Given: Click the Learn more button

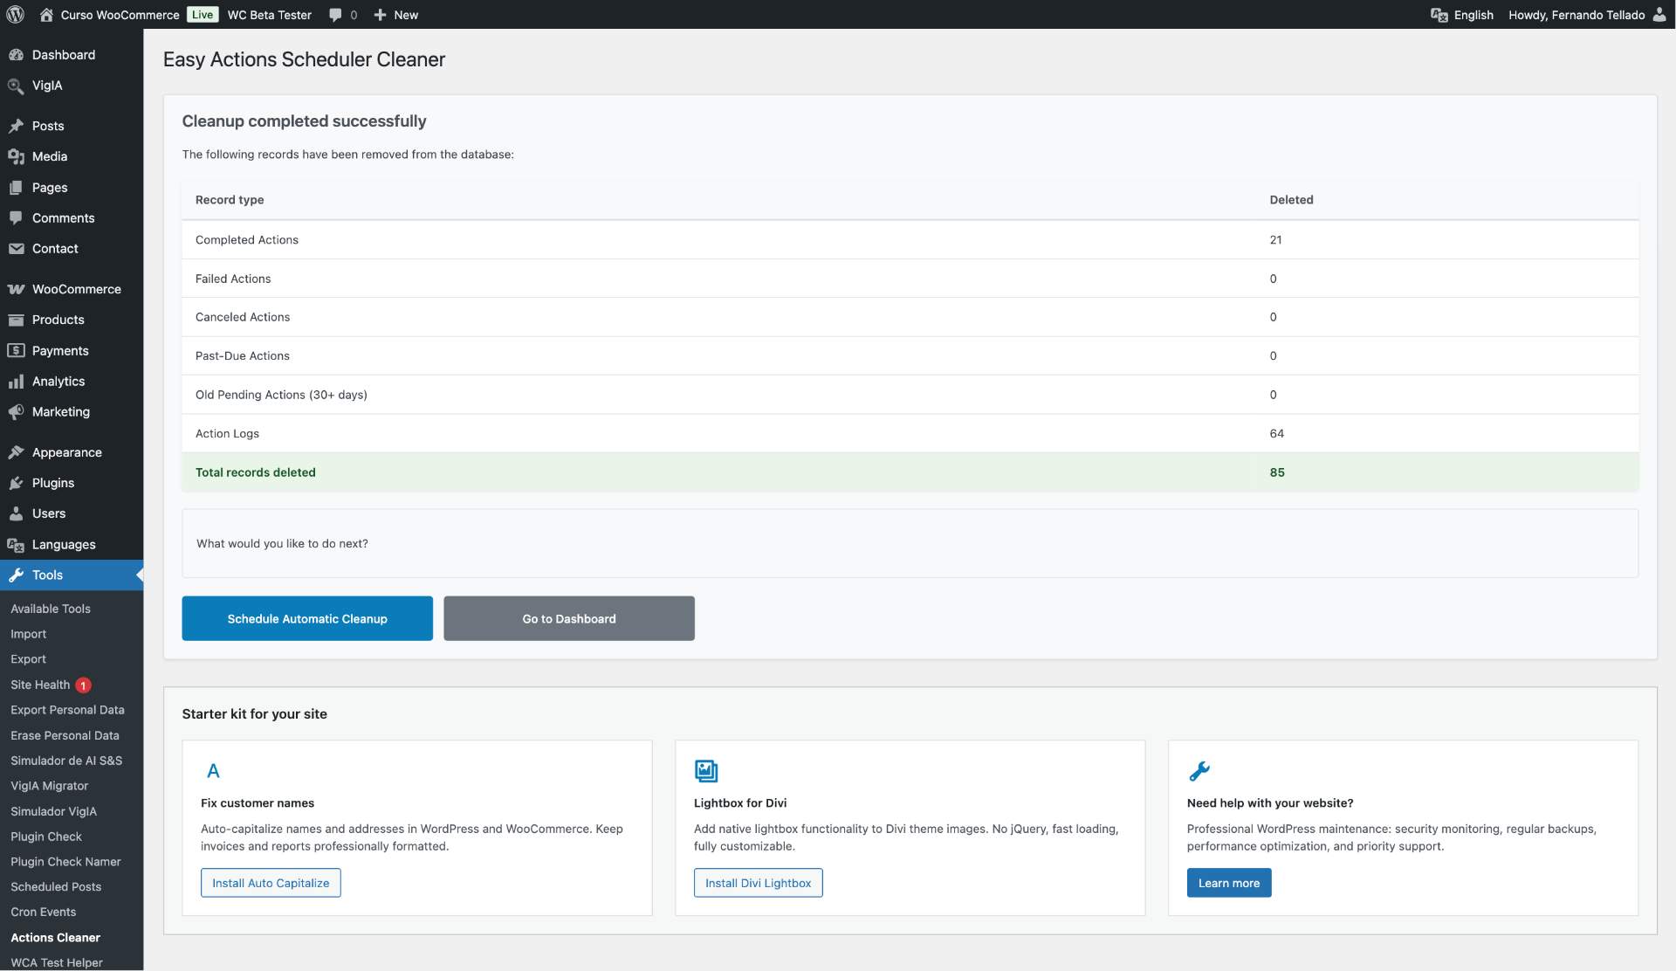Looking at the screenshot, I should coord(1228,883).
